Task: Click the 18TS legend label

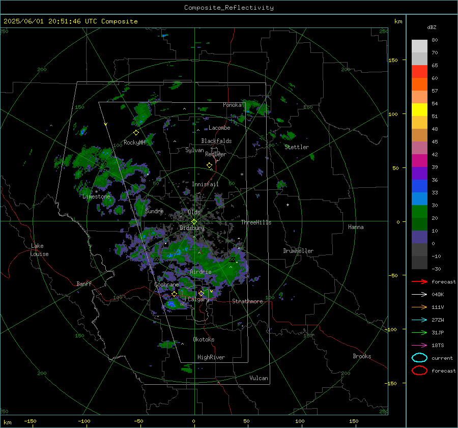Action: tap(438, 346)
